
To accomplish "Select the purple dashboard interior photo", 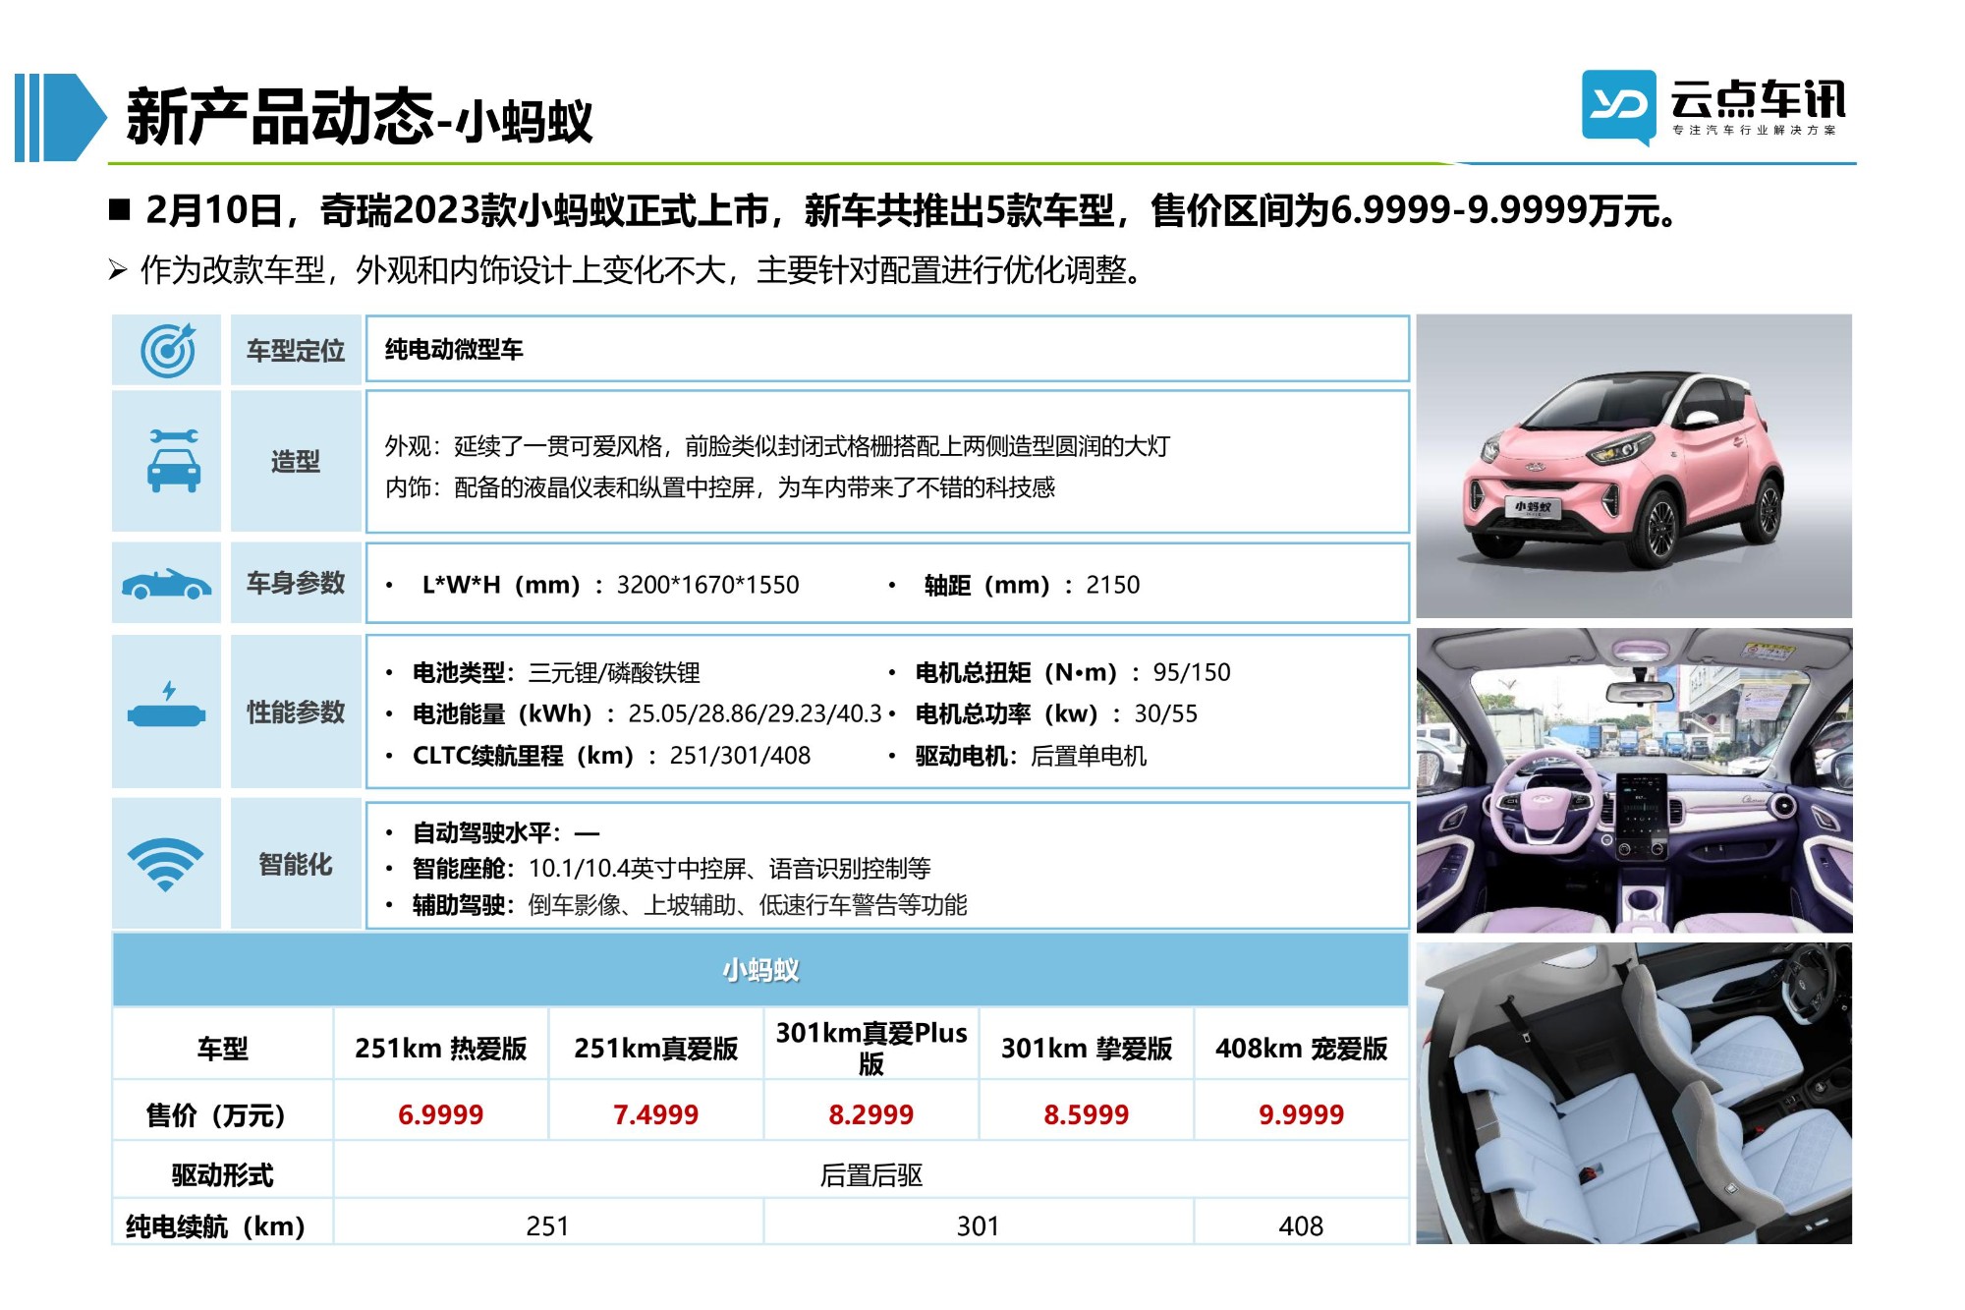I will pyautogui.click(x=1634, y=780).
